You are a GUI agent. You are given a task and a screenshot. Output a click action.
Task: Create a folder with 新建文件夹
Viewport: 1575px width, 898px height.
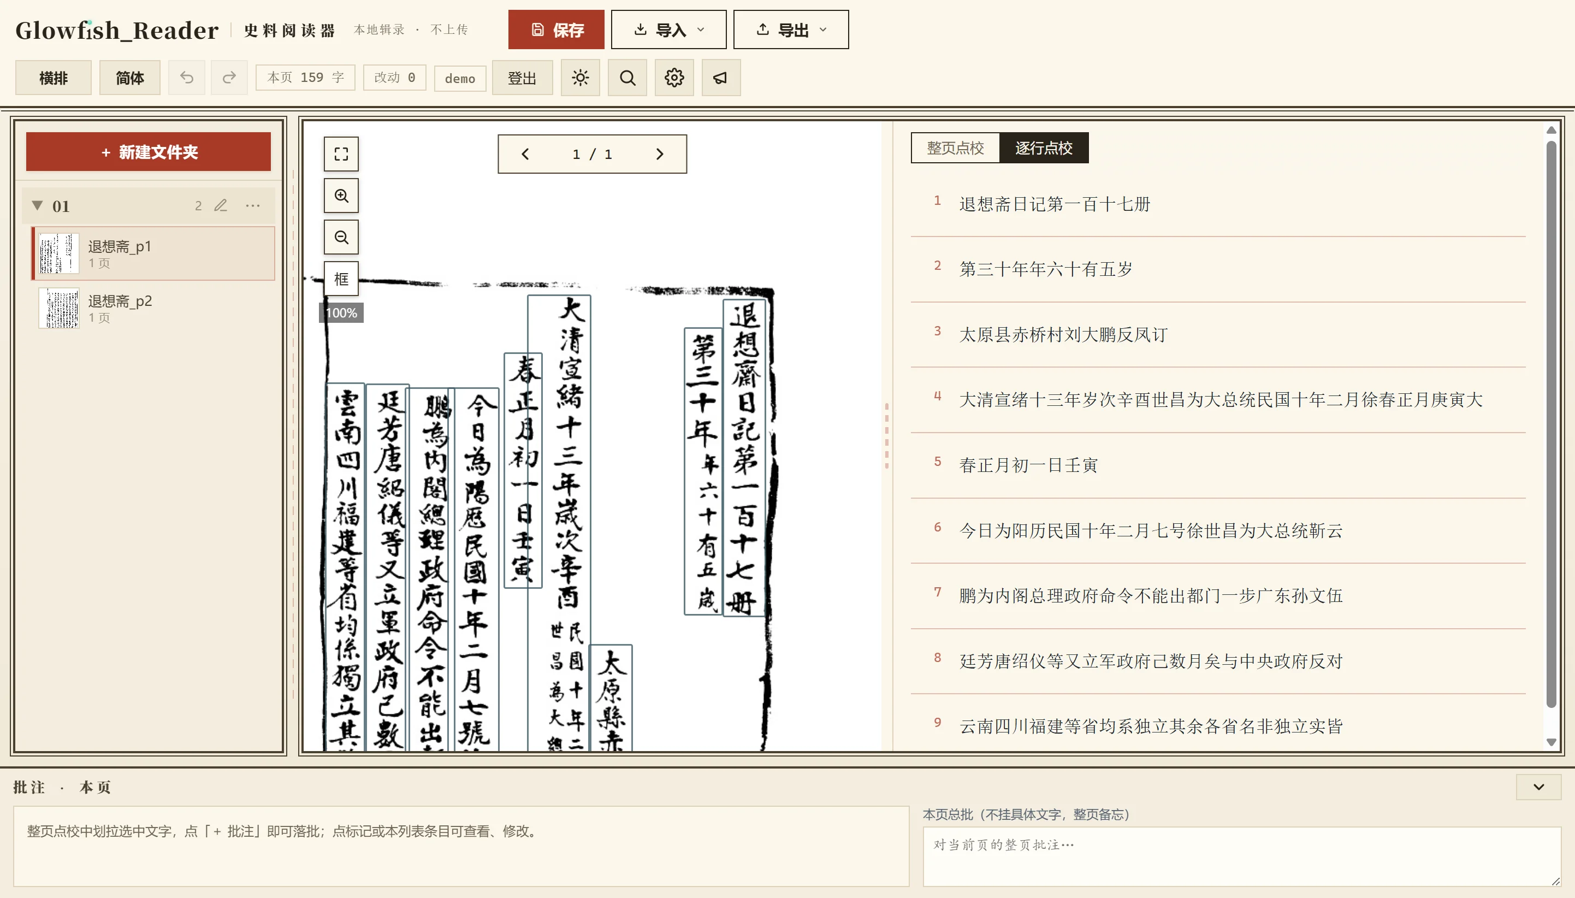click(149, 152)
